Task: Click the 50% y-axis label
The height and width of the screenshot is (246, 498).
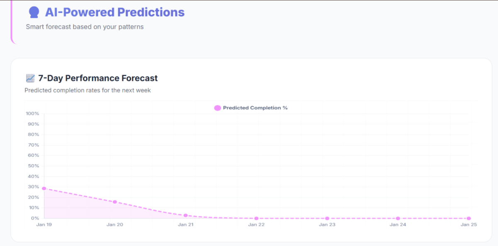Action: [x=33, y=166]
